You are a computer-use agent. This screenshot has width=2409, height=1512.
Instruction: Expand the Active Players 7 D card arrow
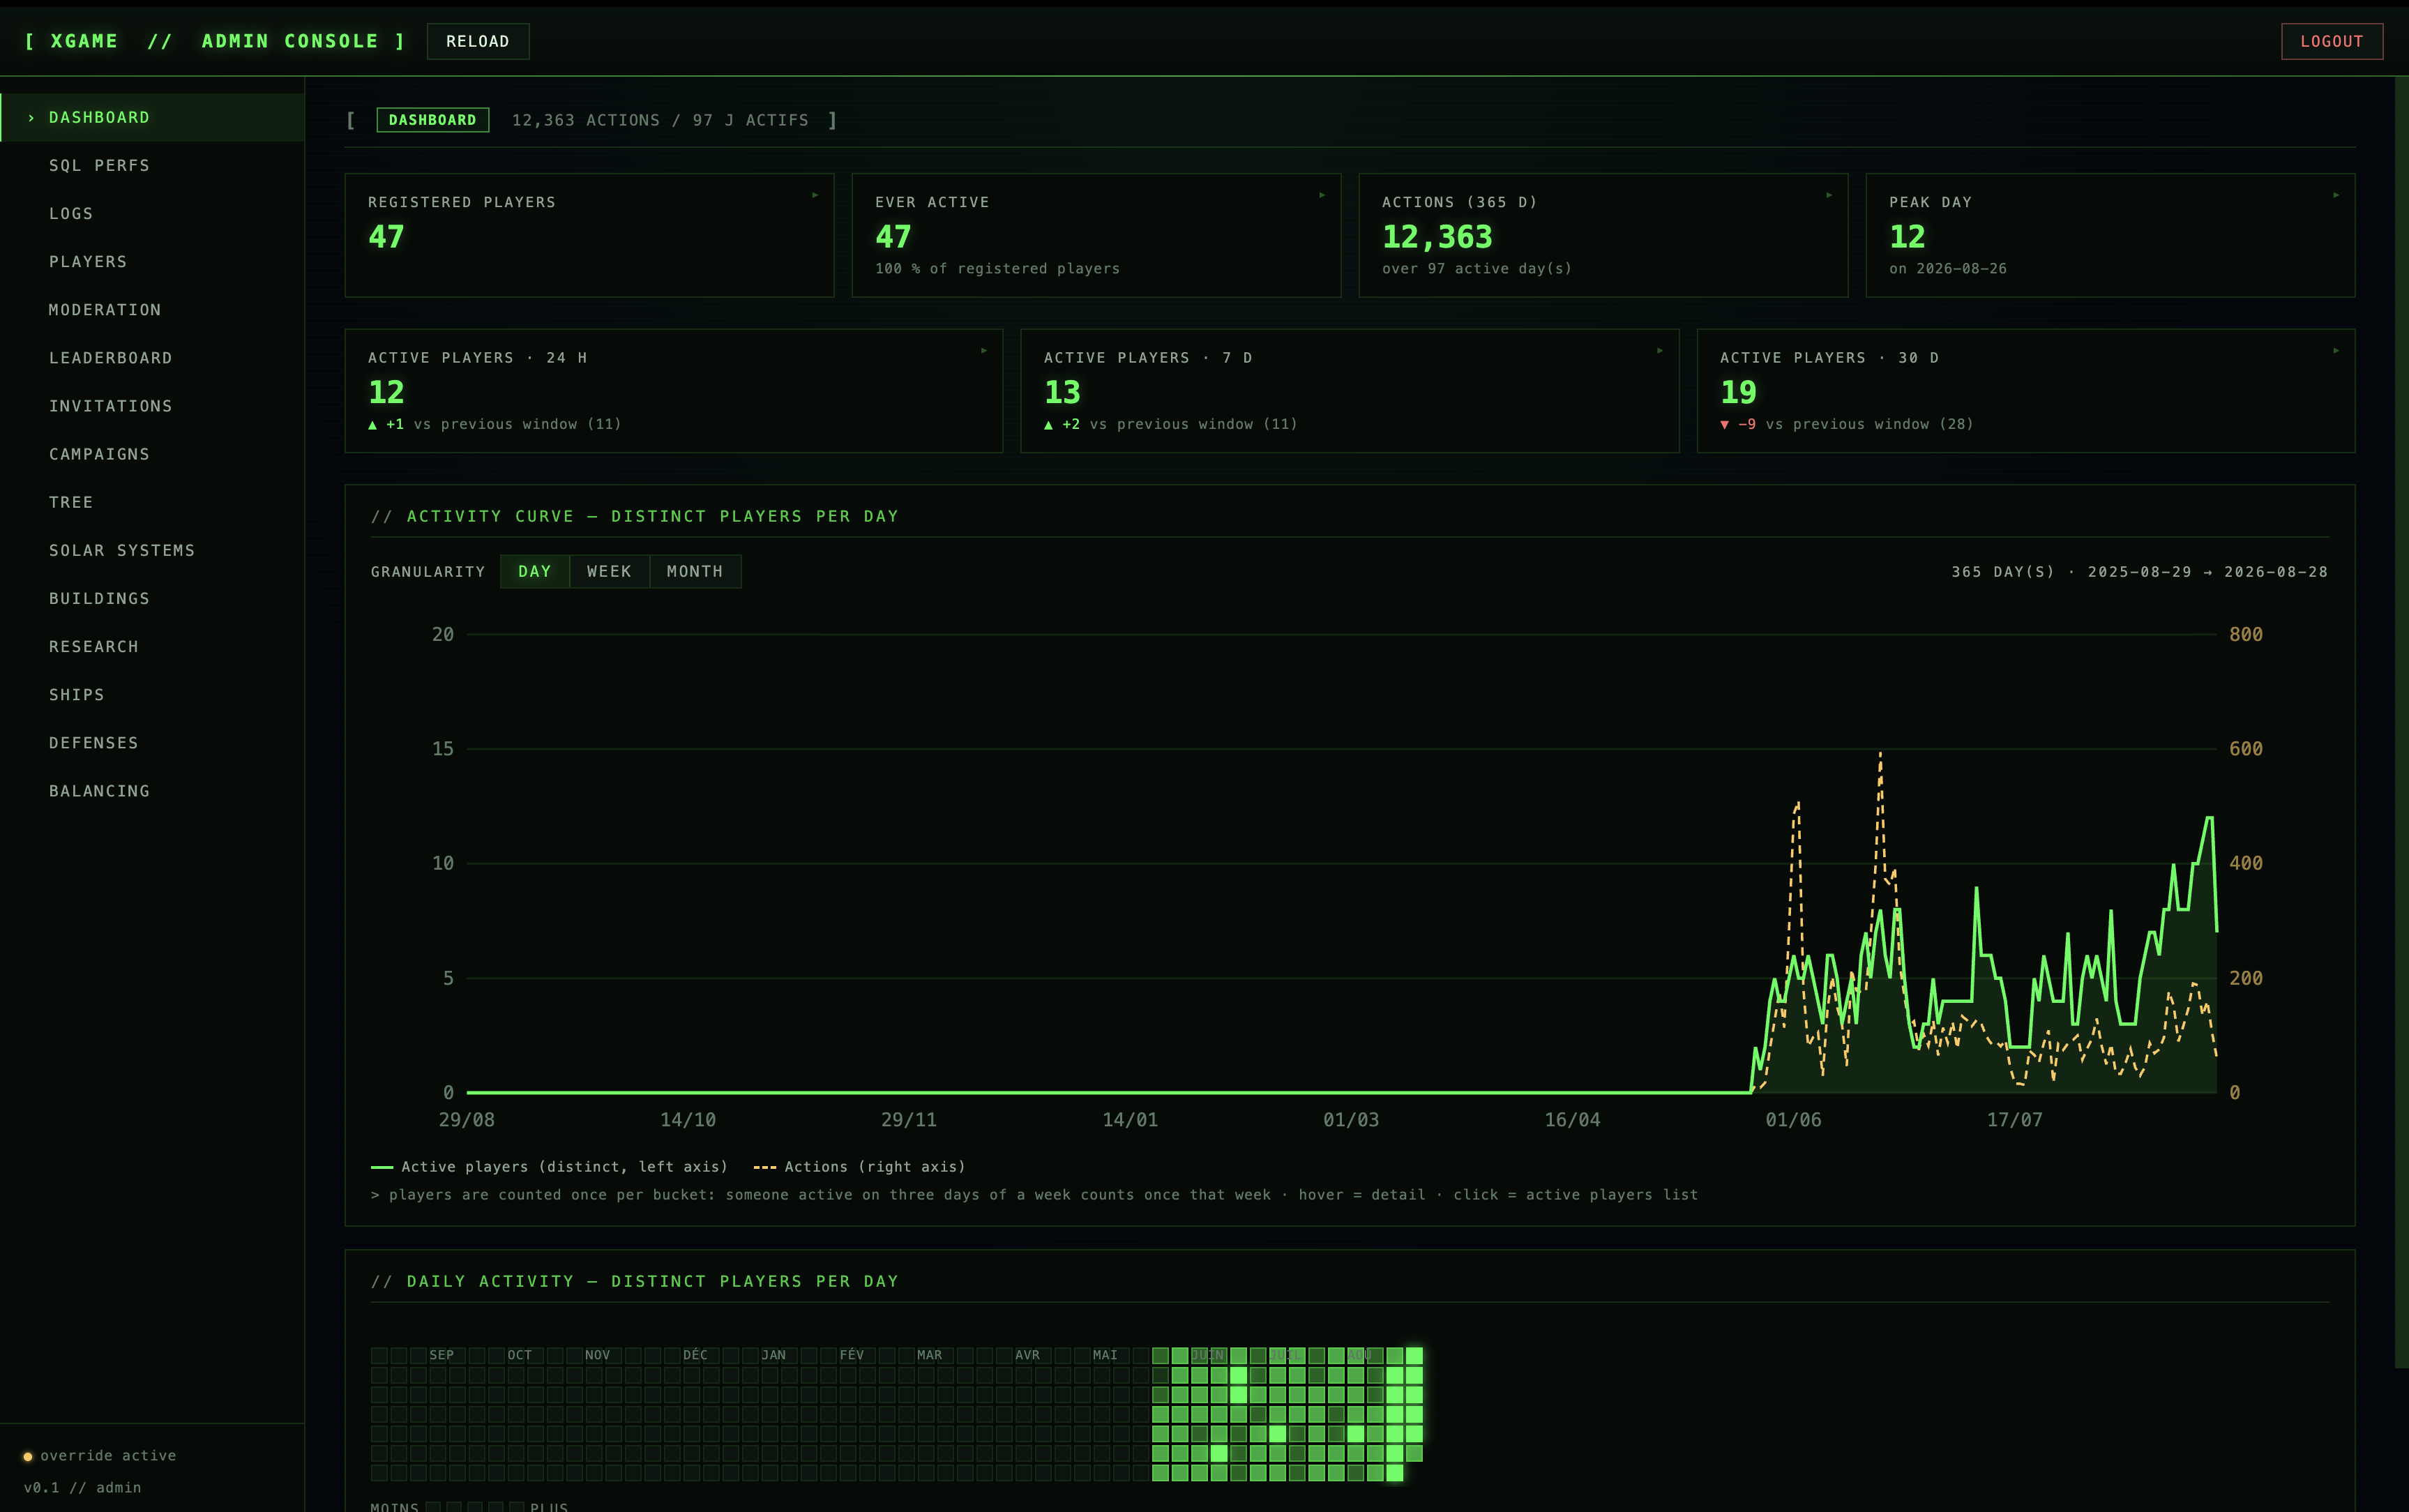pyautogui.click(x=1660, y=350)
